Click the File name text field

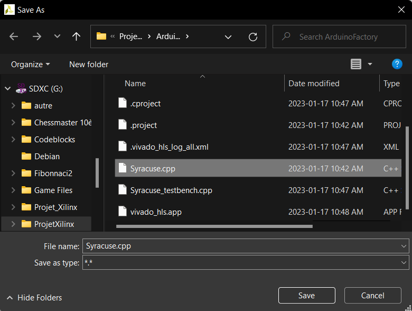240,246
